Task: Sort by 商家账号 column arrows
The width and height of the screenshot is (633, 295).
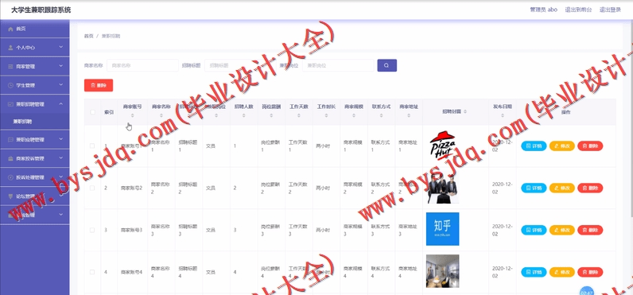Action: click(x=133, y=116)
